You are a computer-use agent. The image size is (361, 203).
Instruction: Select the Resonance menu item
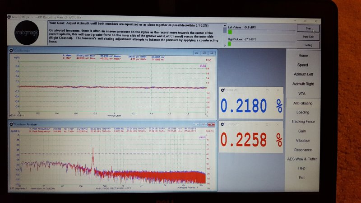click(303, 150)
